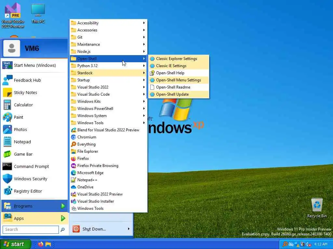The image size is (333, 249).
Task: Open Notepad in start menu
Action: [34, 142]
